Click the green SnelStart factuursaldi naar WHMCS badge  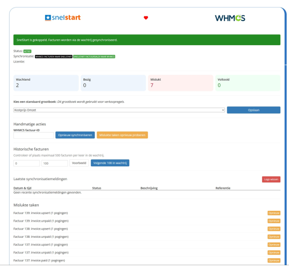94,56
